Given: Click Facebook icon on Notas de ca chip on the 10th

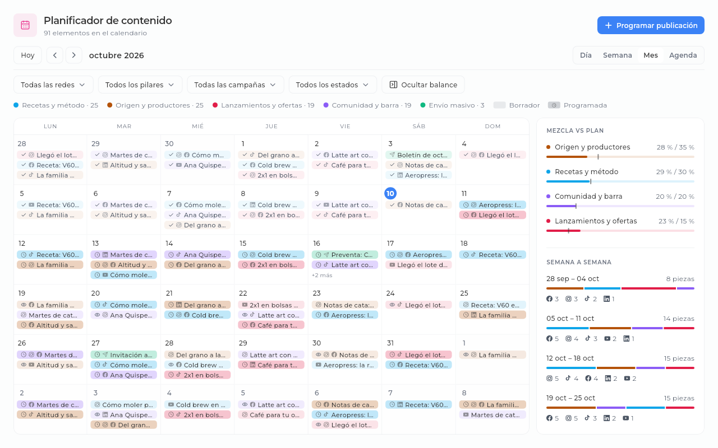Looking at the screenshot, I should click(400, 205).
